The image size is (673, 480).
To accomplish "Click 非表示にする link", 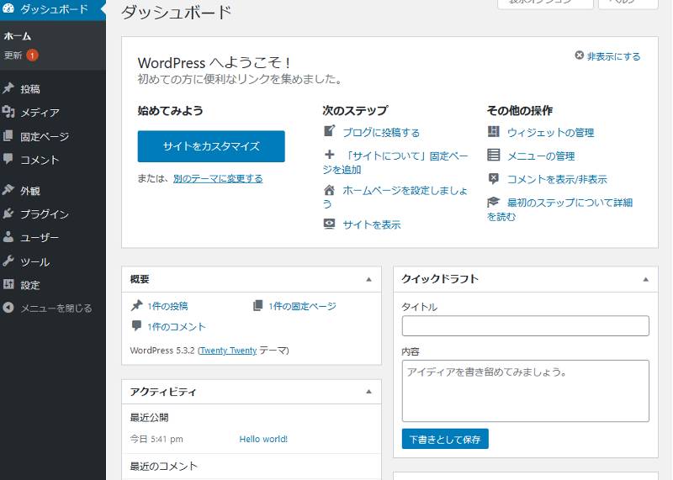I will [613, 56].
